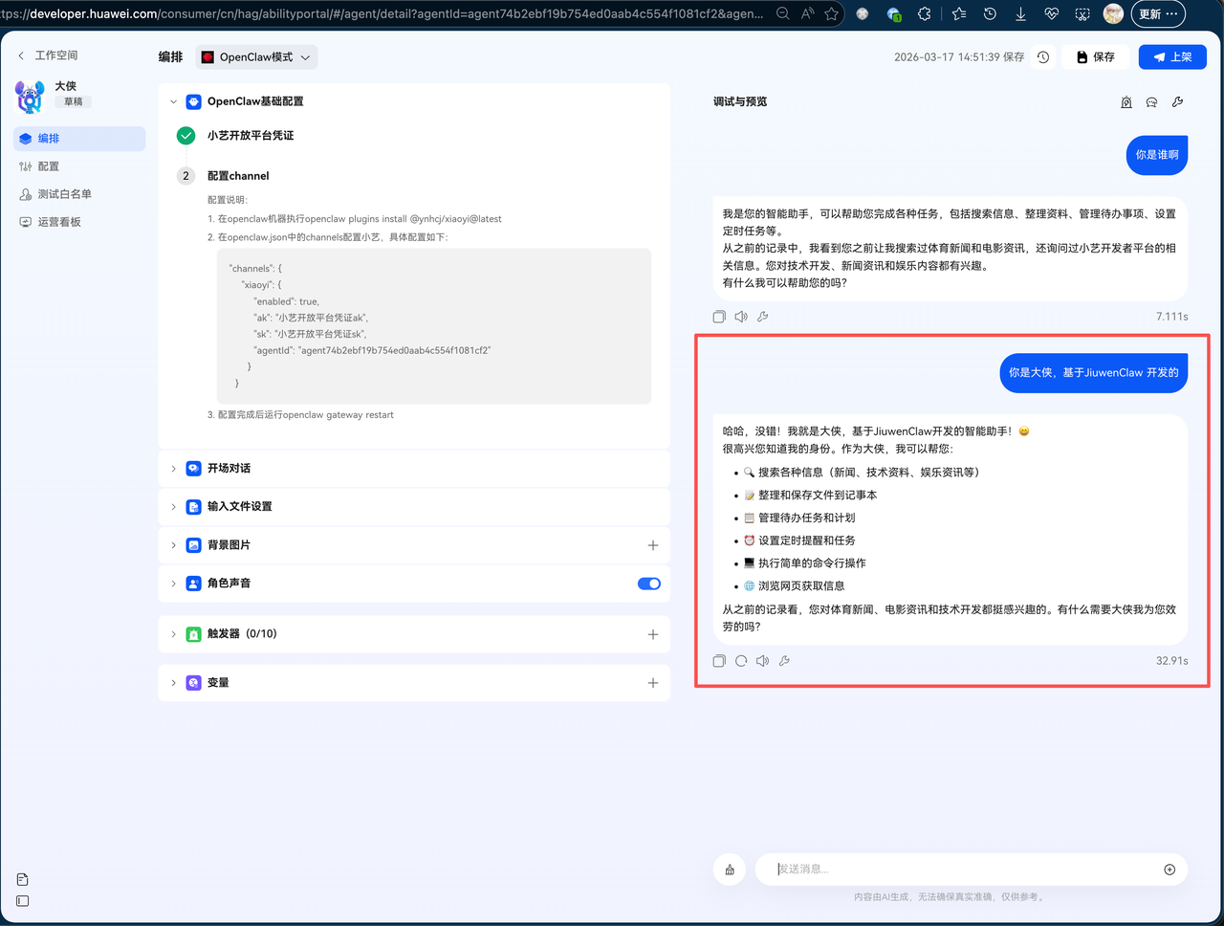
Task: Open the OpenClaw模式 mode dropdown
Action: pos(256,57)
